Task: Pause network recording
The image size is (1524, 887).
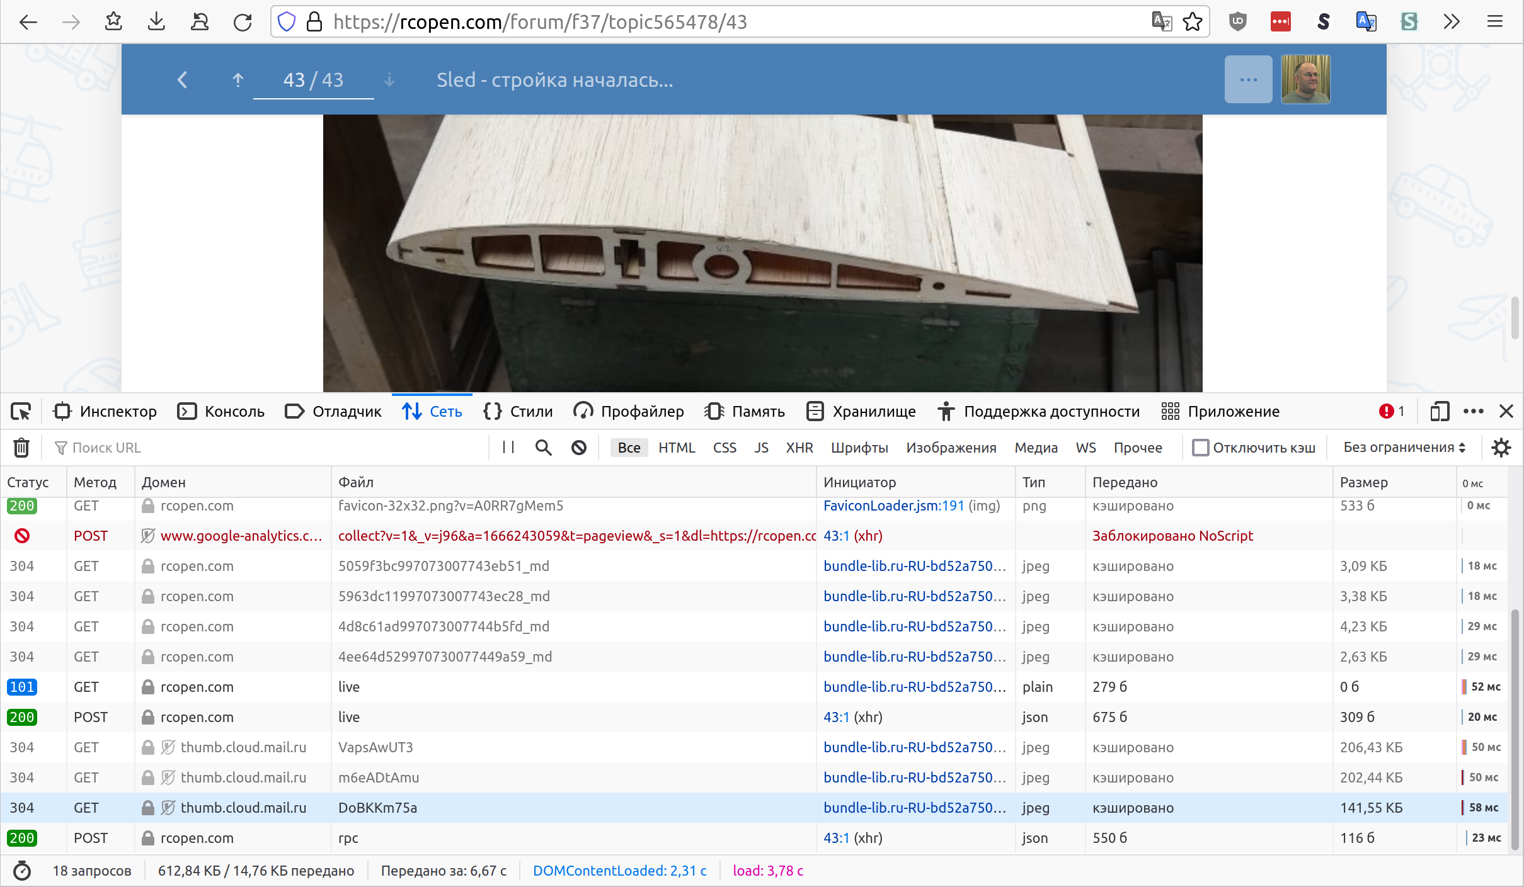Action: [508, 448]
